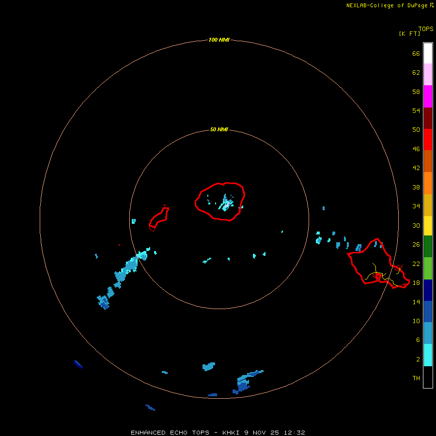
Task: Select the cyan legend swatch
Action: (428, 355)
